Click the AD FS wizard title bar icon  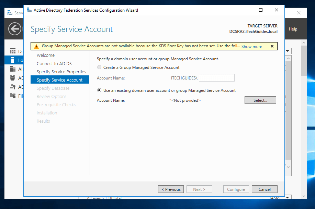pos(29,10)
